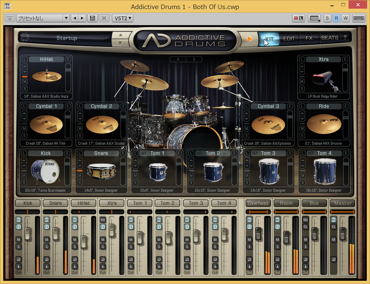Open Snare channel INS button
This screenshot has width=370, height=284.
tap(47, 220)
